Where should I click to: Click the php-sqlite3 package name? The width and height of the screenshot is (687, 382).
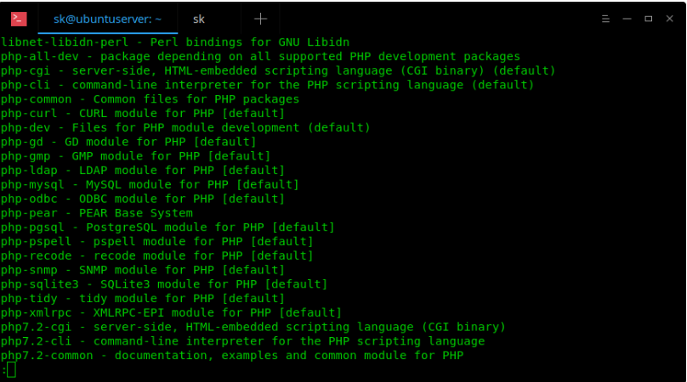(x=40, y=284)
